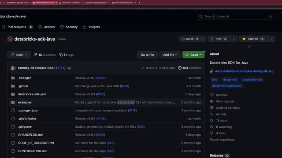The height and width of the screenshot is (158, 282).
Task: Open the green Code dropdown
Action: (193, 55)
